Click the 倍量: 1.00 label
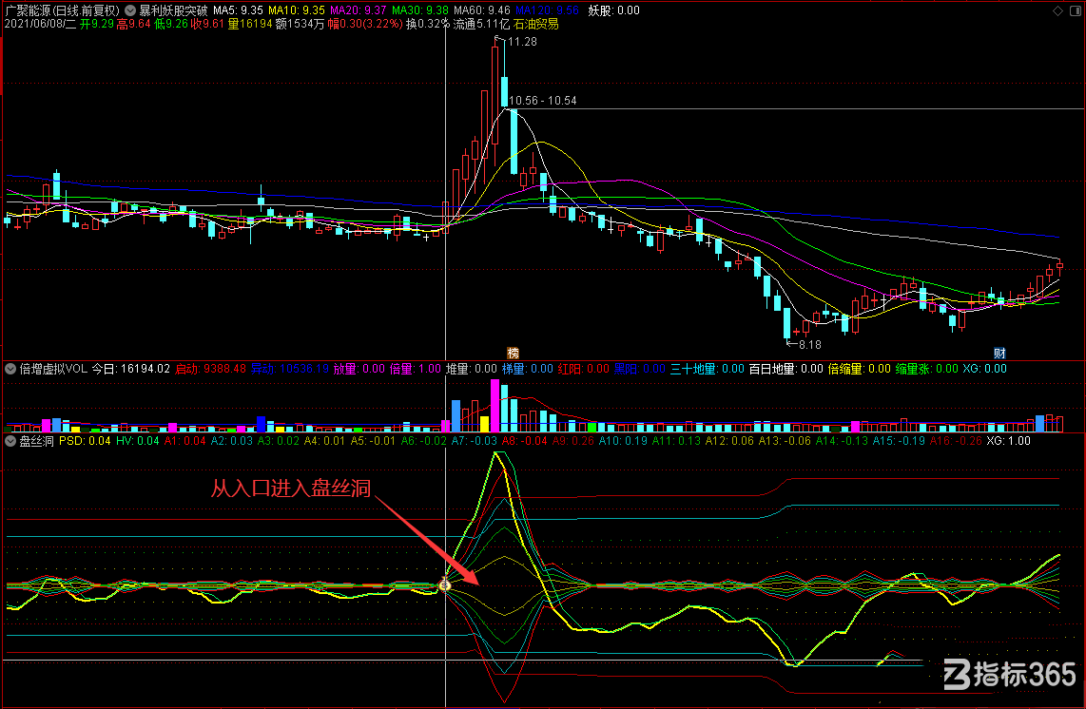The width and height of the screenshot is (1086, 709). pos(416,369)
